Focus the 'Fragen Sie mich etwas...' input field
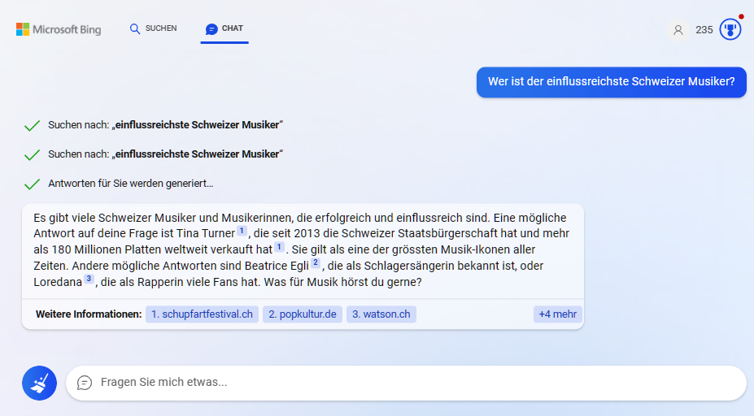Image resolution: width=754 pixels, height=416 pixels. (406, 383)
